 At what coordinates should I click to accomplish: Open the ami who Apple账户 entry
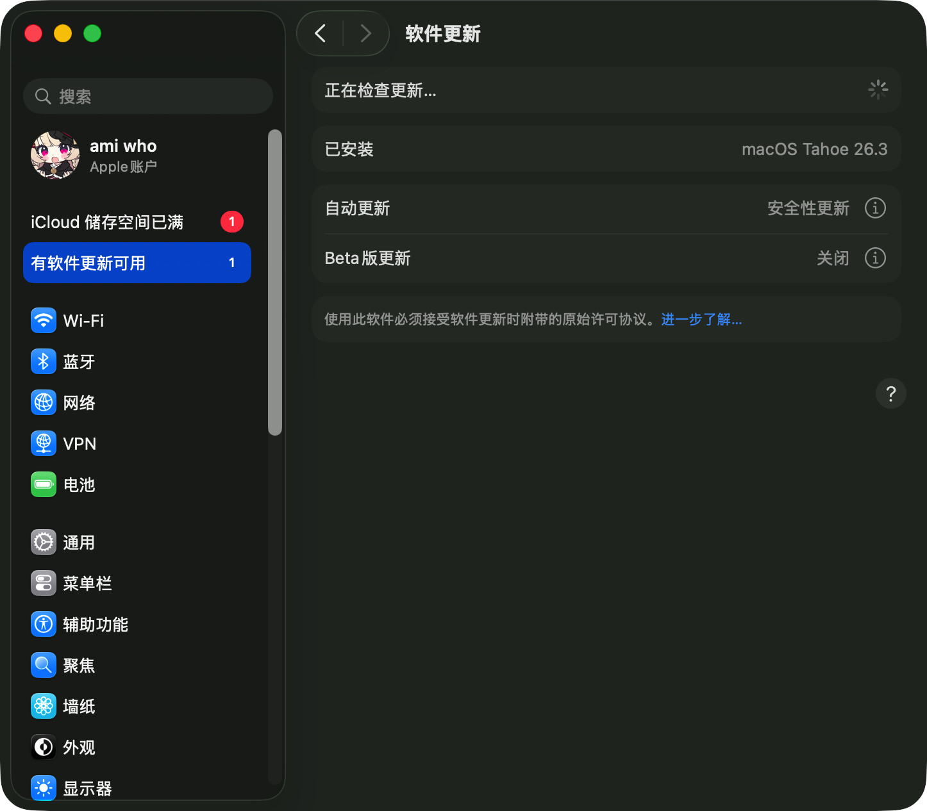pyautogui.click(x=137, y=156)
